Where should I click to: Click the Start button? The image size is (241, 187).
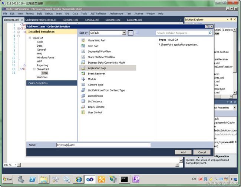(x=8, y=179)
